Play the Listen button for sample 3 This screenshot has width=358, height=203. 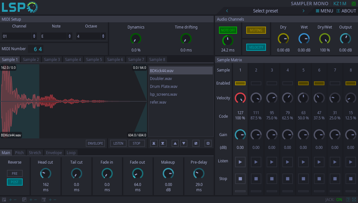[x=272, y=162]
